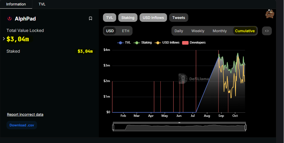Click the Staked label text
This screenshot has height=143, width=284.
13,51
